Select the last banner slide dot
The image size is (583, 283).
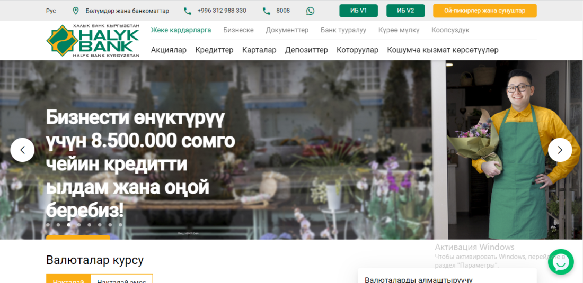click(x=120, y=224)
